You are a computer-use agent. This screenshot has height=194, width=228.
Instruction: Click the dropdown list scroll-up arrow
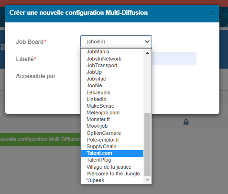tap(147, 53)
